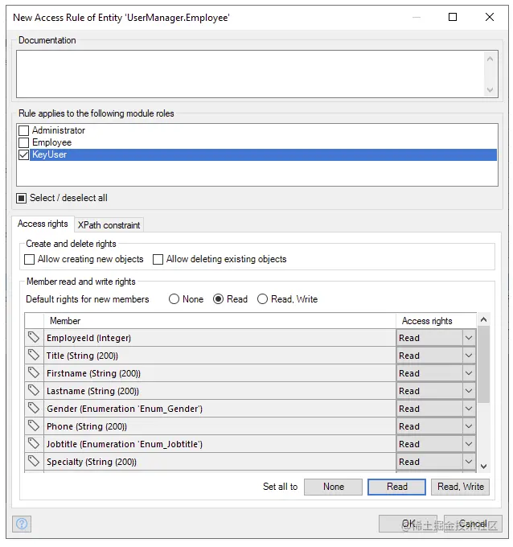
Task: Confirm the access rule with OK
Action: (408, 524)
